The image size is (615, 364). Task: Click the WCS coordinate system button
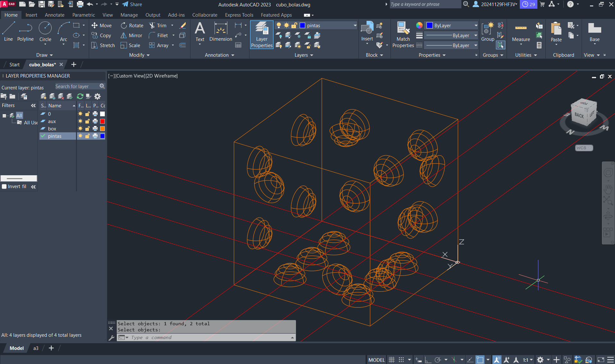click(x=584, y=148)
